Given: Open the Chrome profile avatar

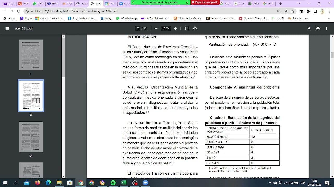Looking at the screenshot, I should click(322, 11).
